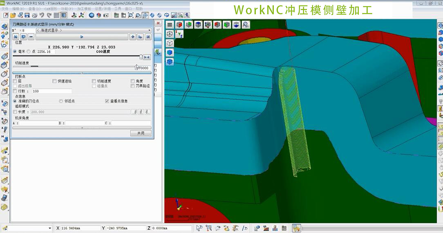Enable the 行数 checkbox
This screenshot has height=233, width=443.
(15, 91)
